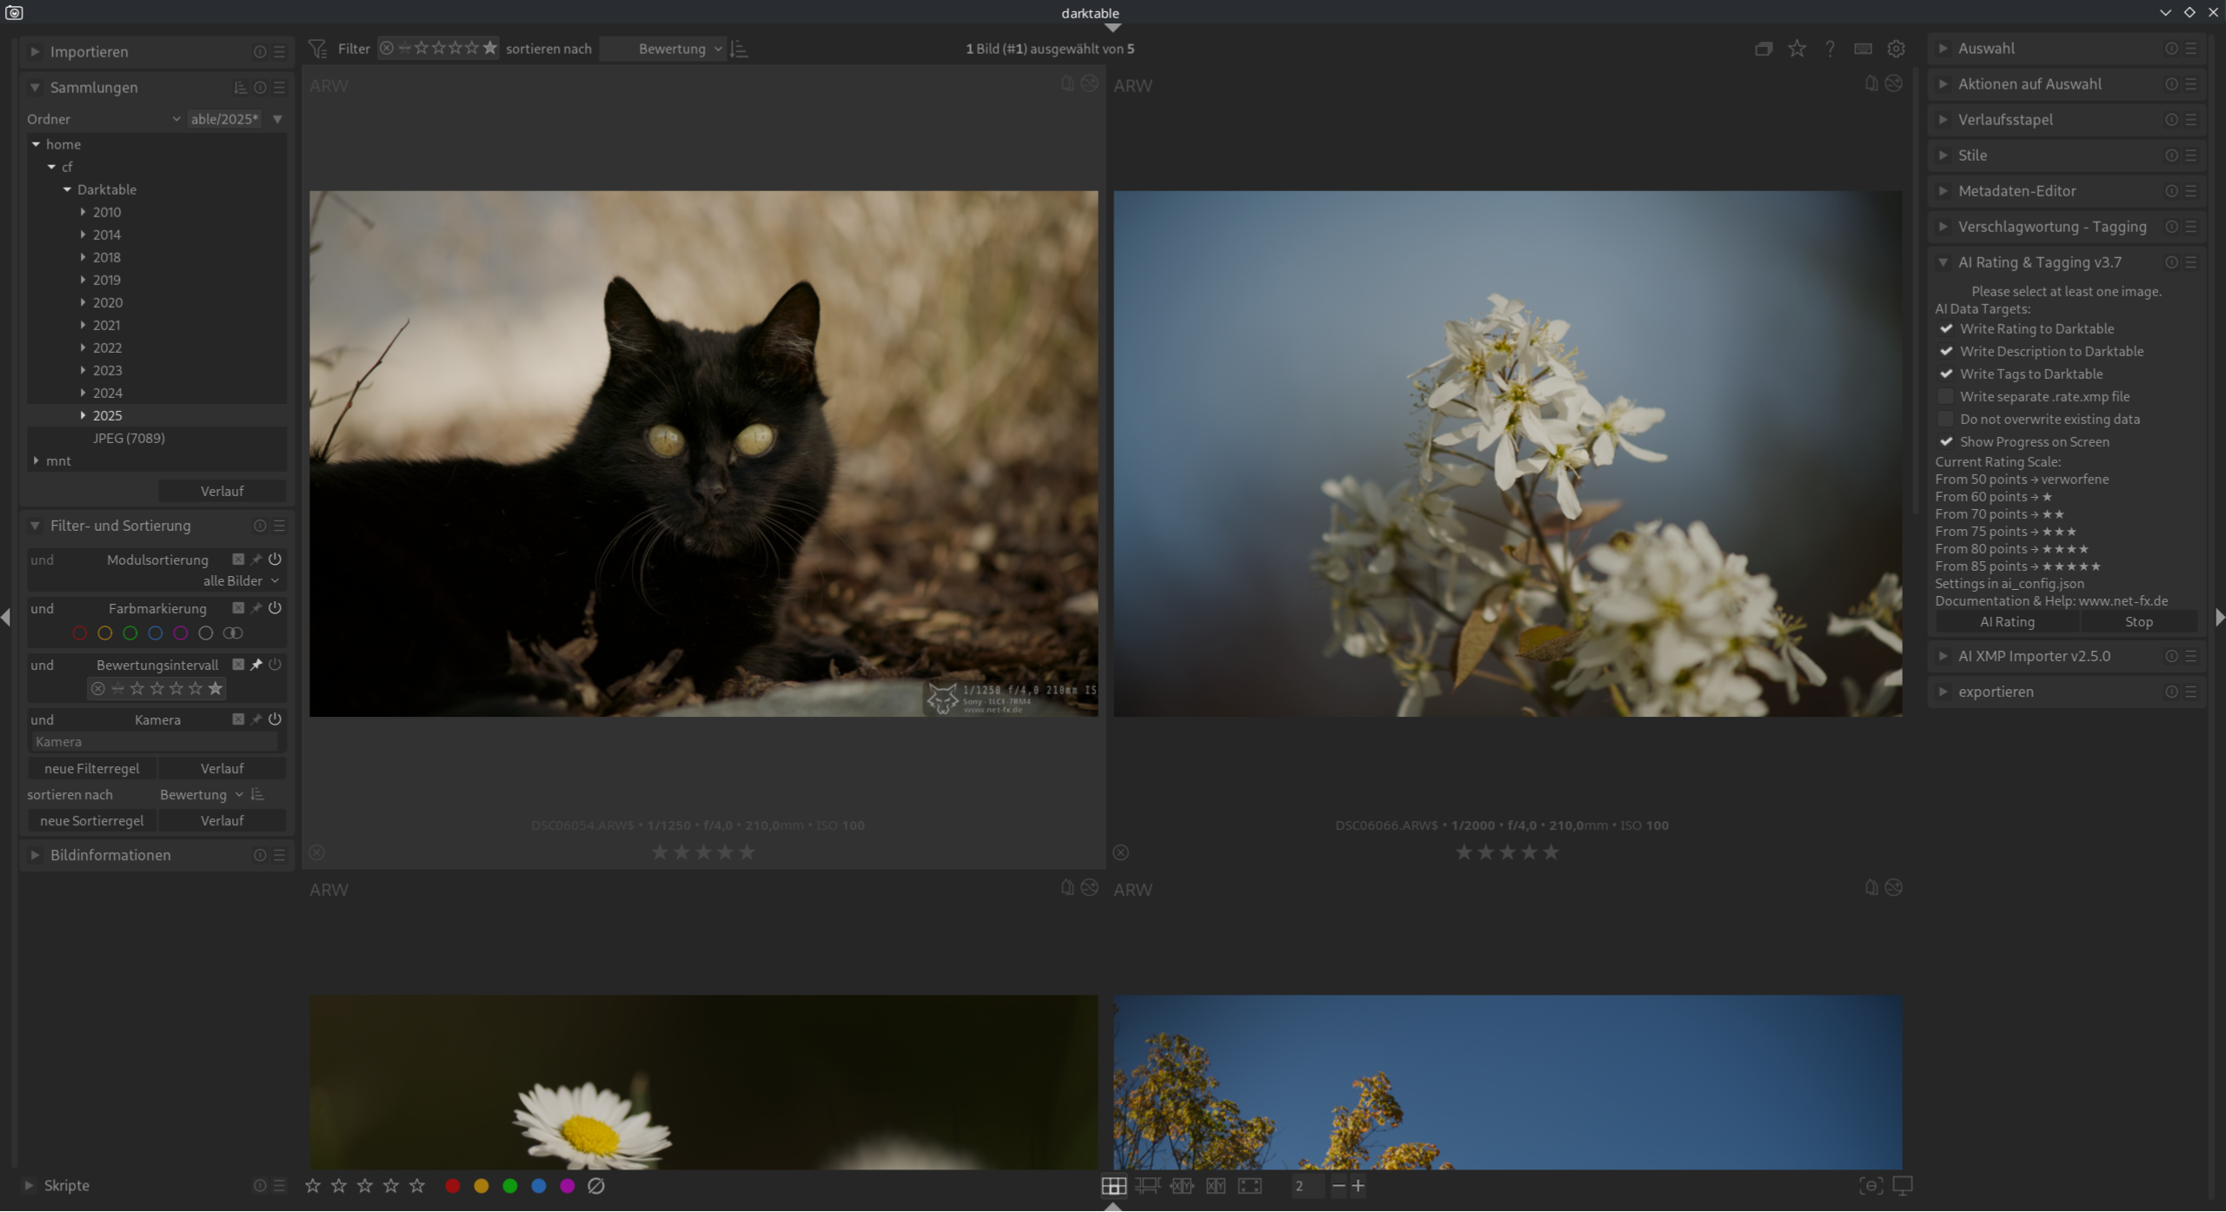Enable fullscreen preview layout icon

point(1249,1185)
